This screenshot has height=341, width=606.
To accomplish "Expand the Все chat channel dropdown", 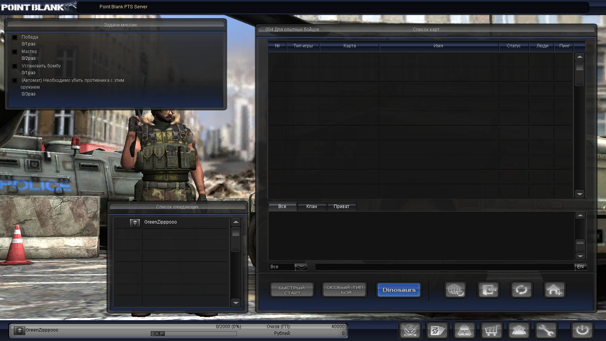I will pyautogui.click(x=301, y=267).
